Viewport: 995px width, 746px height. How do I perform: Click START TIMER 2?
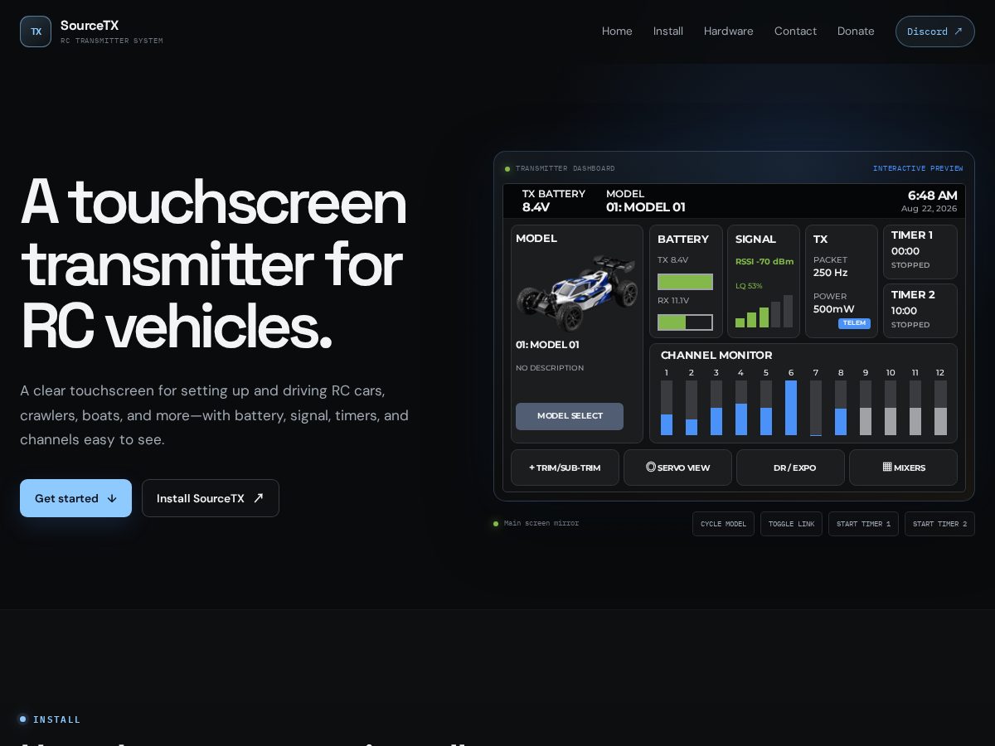(x=939, y=524)
